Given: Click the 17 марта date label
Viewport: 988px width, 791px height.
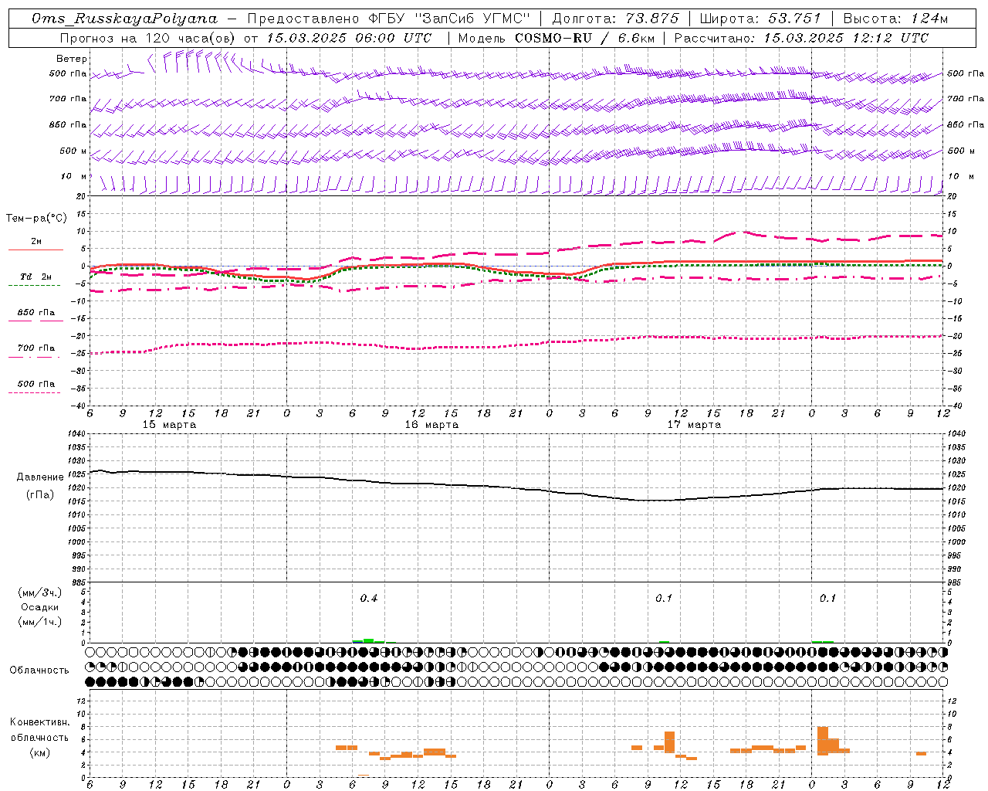Looking at the screenshot, I should pyautogui.click(x=694, y=425).
